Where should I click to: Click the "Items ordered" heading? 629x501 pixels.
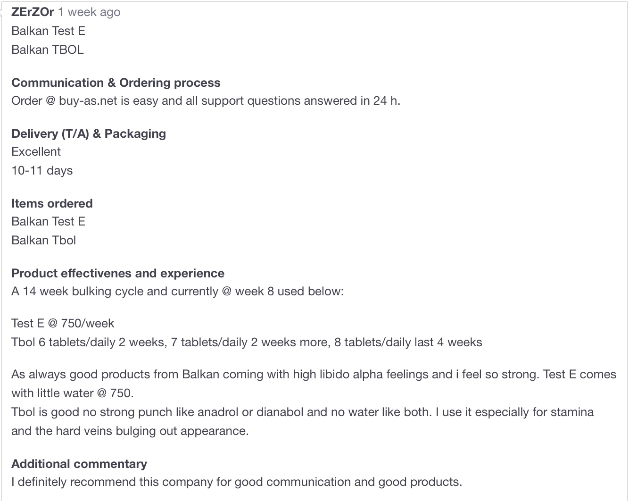click(x=52, y=204)
